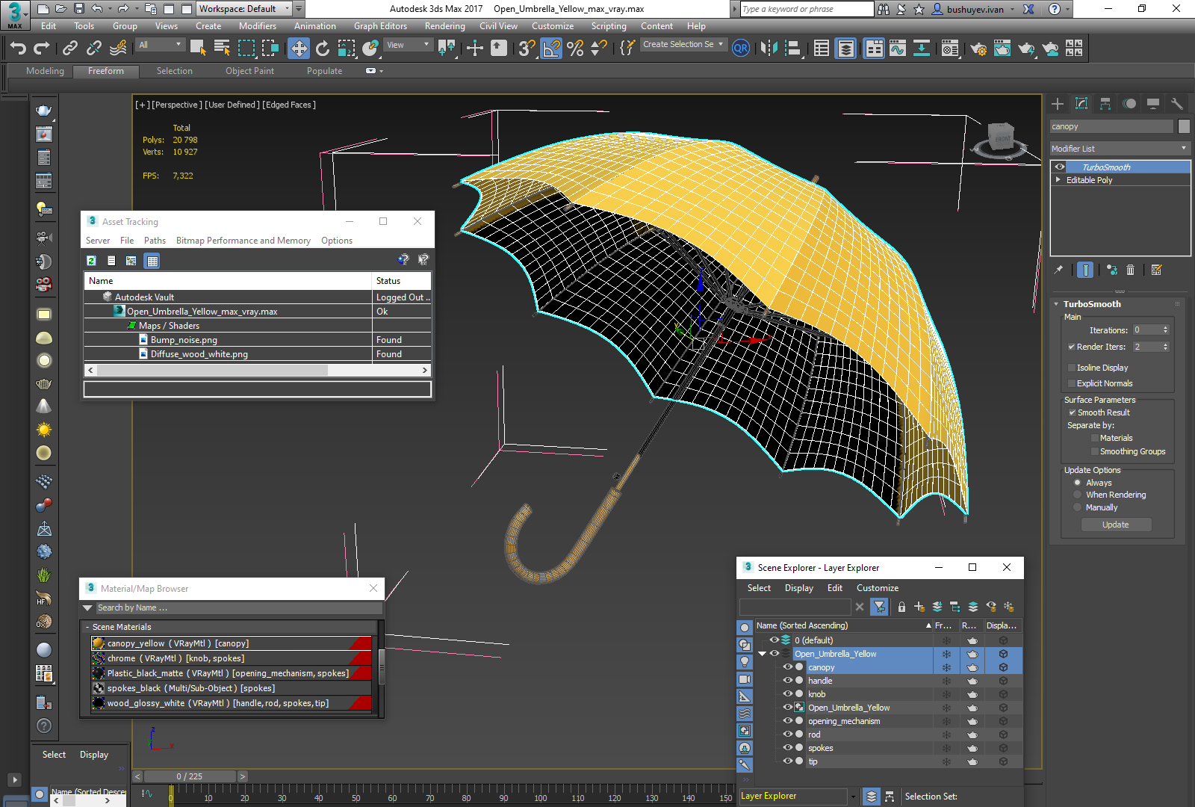Image resolution: width=1195 pixels, height=807 pixels.
Task: Select canopy_yellow material in browser
Action: pos(232,643)
